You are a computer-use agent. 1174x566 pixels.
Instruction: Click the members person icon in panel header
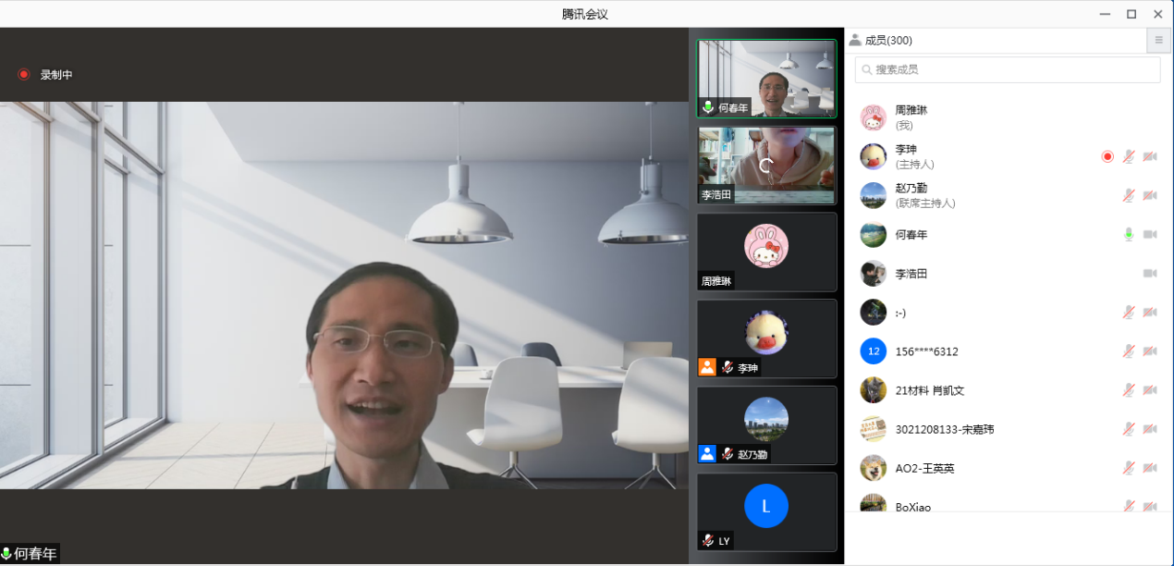click(855, 41)
